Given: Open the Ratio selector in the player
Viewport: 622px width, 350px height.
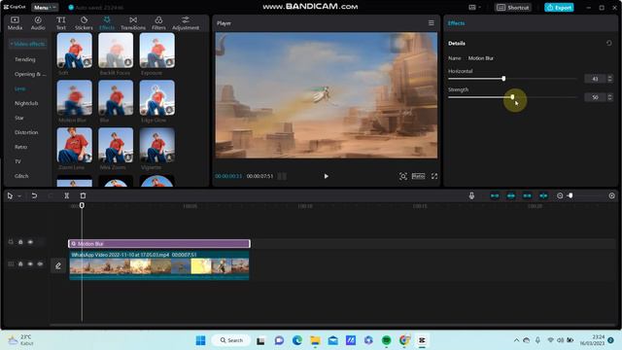Looking at the screenshot, I should pos(418,176).
